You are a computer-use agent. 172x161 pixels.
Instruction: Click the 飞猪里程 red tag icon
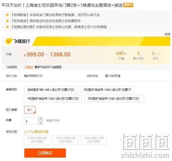[x=29, y=67]
